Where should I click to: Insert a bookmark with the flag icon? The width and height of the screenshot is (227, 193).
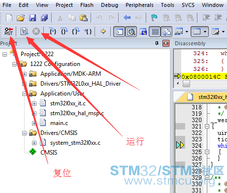tap(154, 18)
